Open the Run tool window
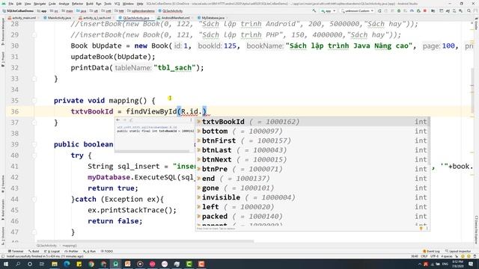The width and height of the screenshot is (479, 269). [x=90, y=251]
